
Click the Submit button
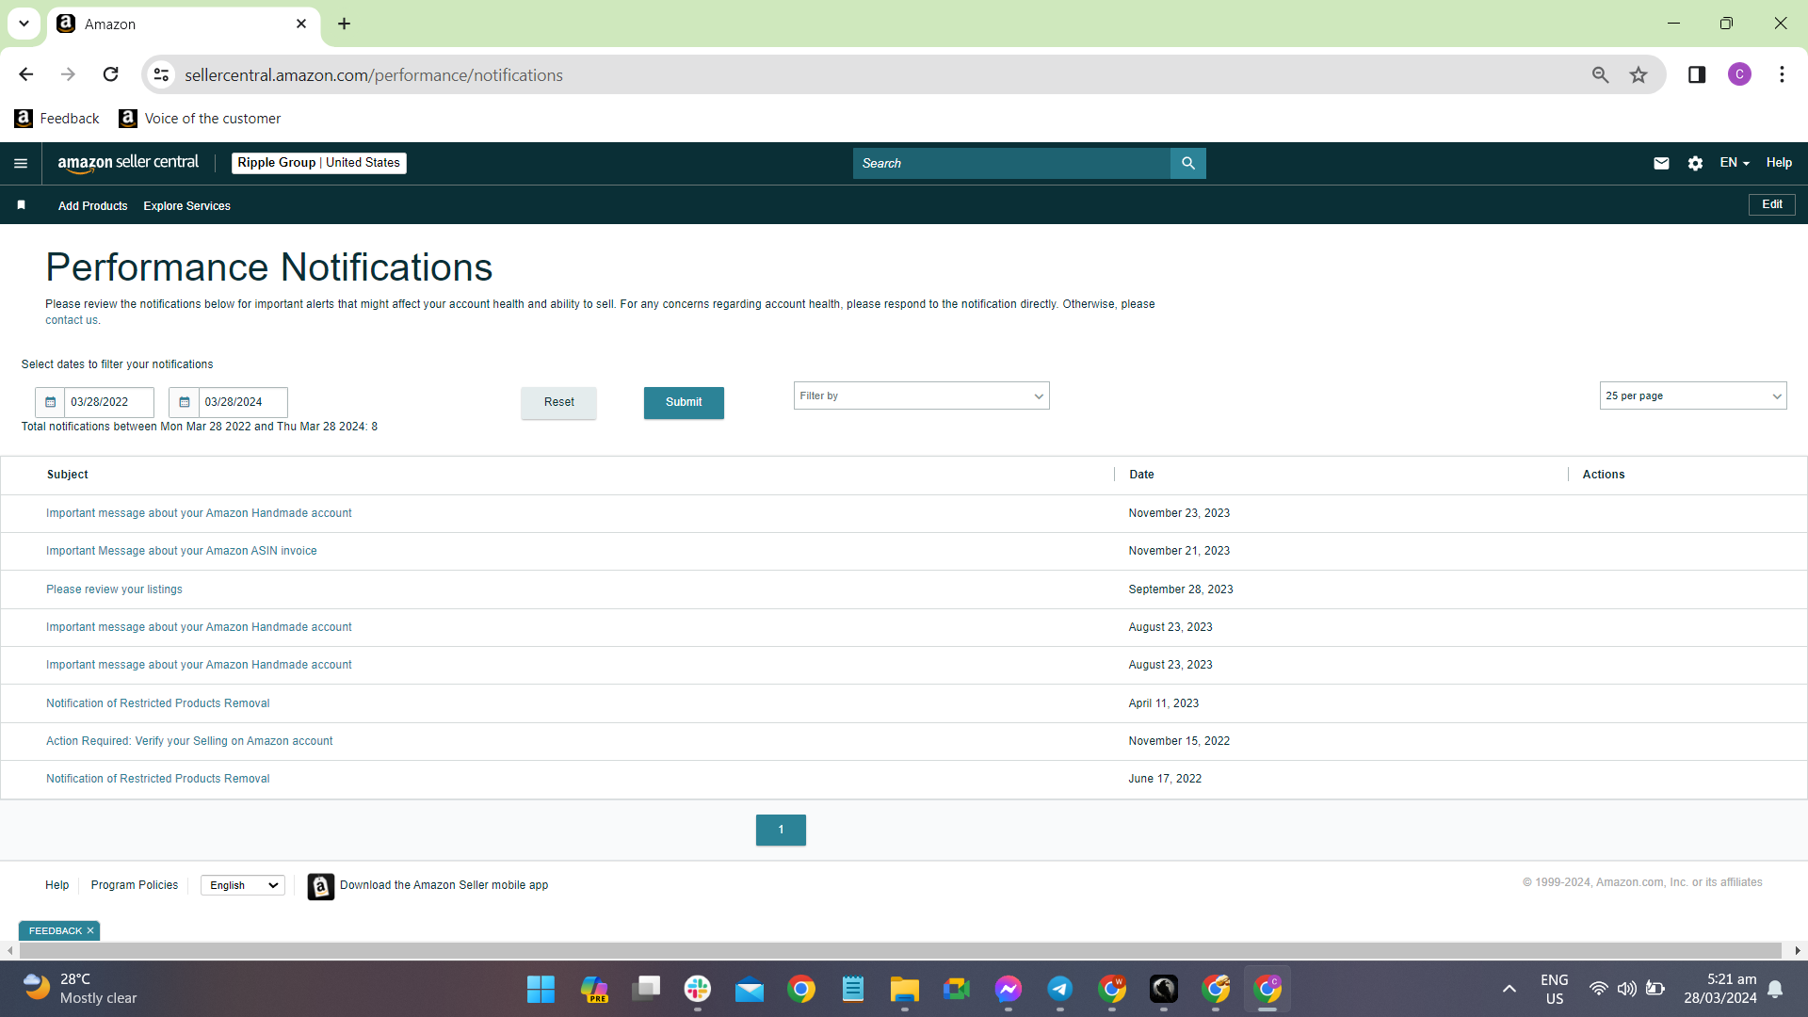pyautogui.click(x=684, y=402)
